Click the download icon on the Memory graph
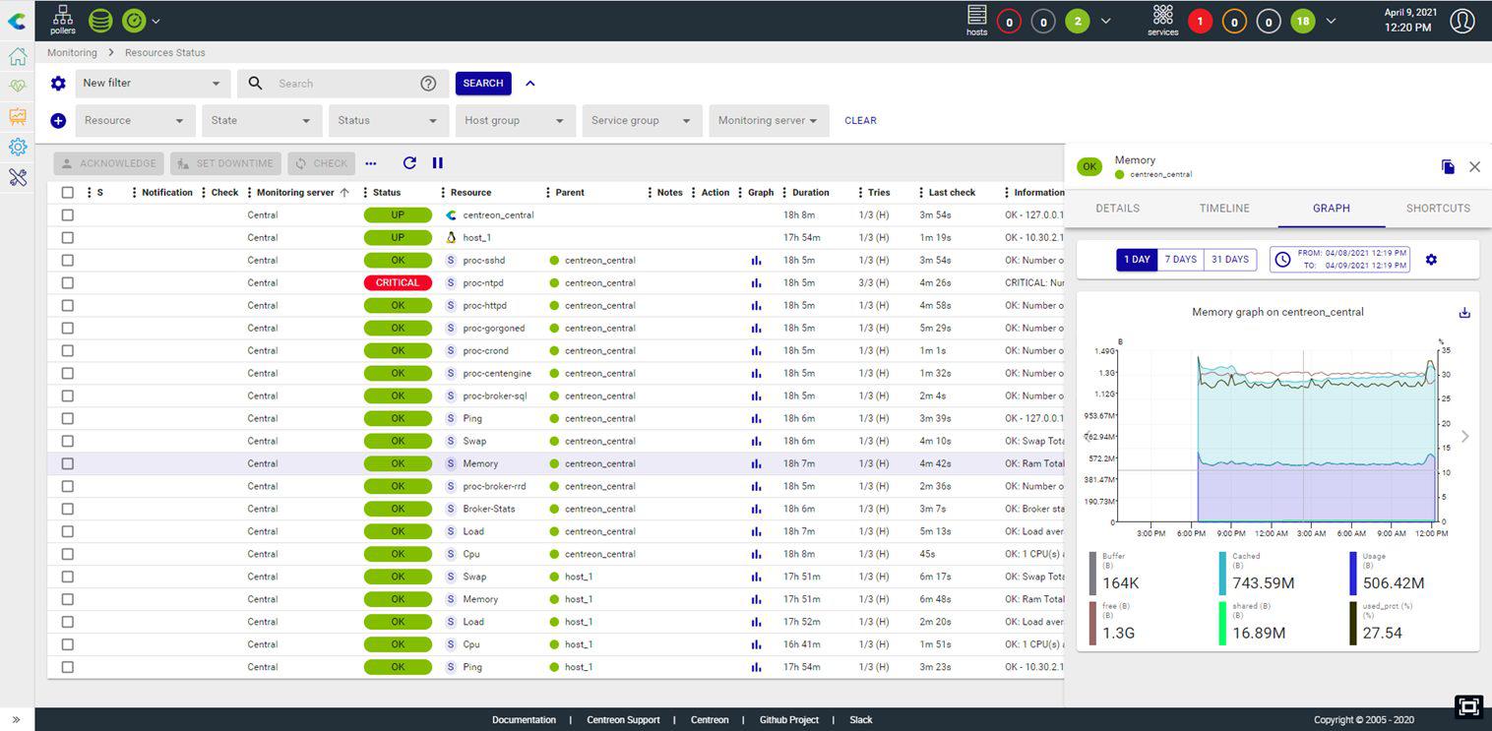The width and height of the screenshot is (1492, 731). click(1464, 312)
